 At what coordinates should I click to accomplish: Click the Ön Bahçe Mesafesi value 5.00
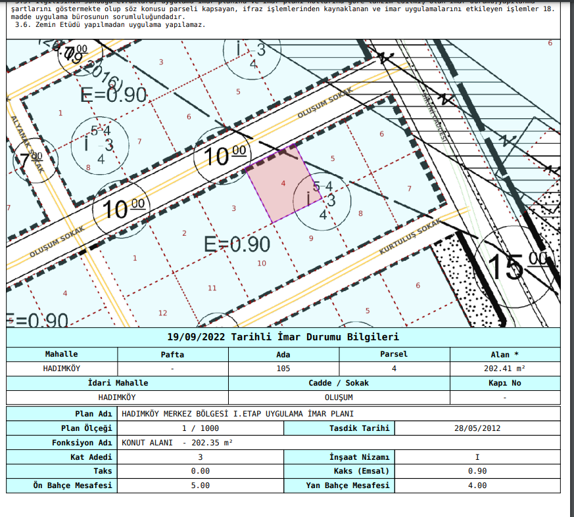[201, 485]
